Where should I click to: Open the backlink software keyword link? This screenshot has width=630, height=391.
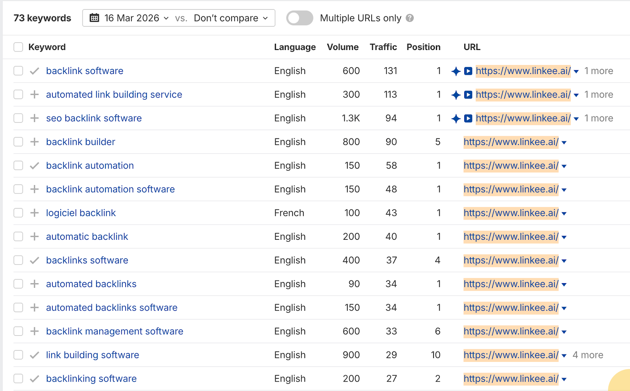click(x=85, y=71)
